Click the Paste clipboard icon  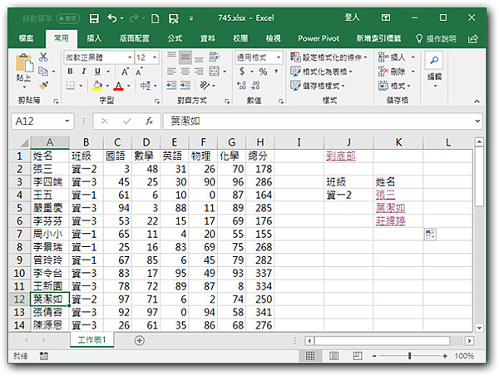(24, 63)
